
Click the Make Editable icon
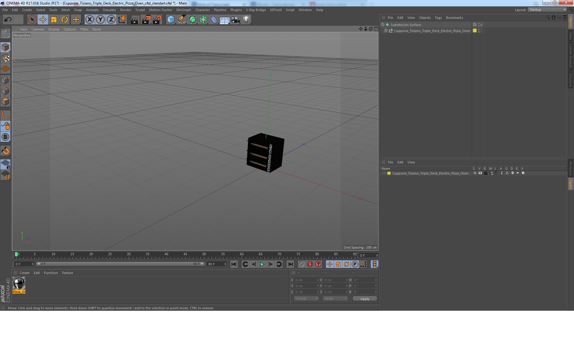5,33
